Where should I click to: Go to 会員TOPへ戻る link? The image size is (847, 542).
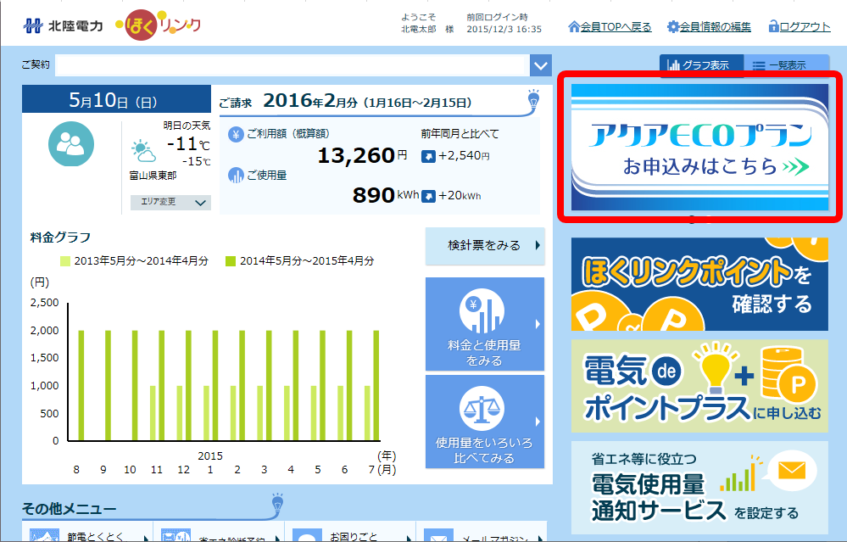tap(616, 26)
